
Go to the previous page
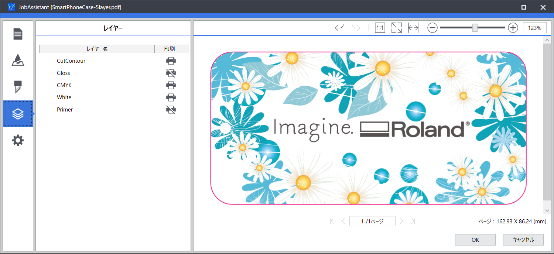coord(343,221)
